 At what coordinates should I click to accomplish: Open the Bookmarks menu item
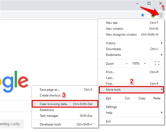pos(131,55)
